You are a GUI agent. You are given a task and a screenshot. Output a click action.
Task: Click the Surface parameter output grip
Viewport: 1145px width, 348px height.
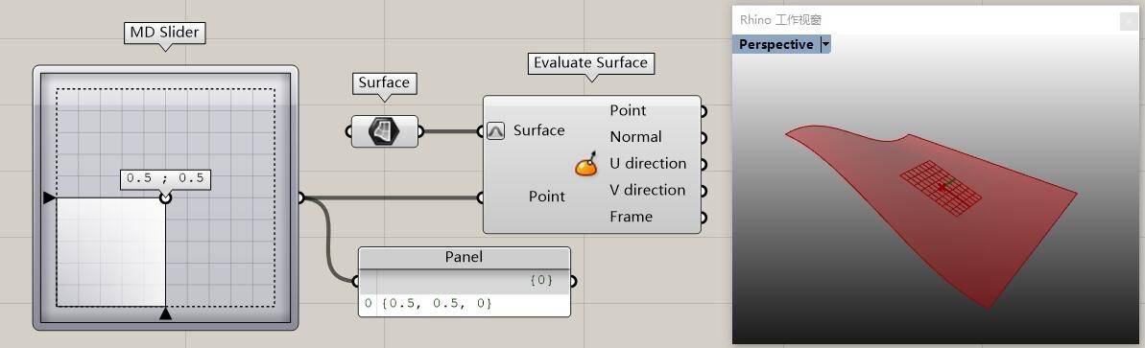click(420, 131)
